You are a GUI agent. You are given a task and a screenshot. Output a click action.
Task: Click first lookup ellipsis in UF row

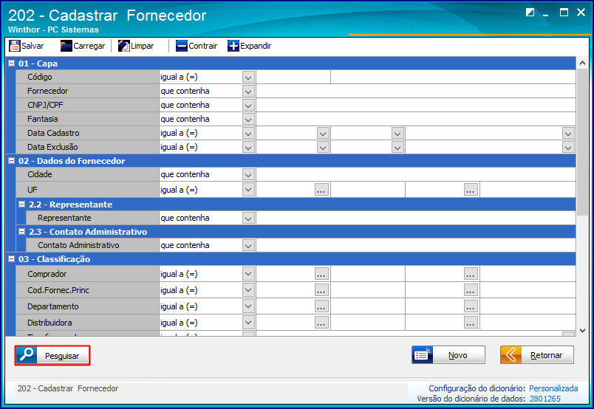coord(321,190)
